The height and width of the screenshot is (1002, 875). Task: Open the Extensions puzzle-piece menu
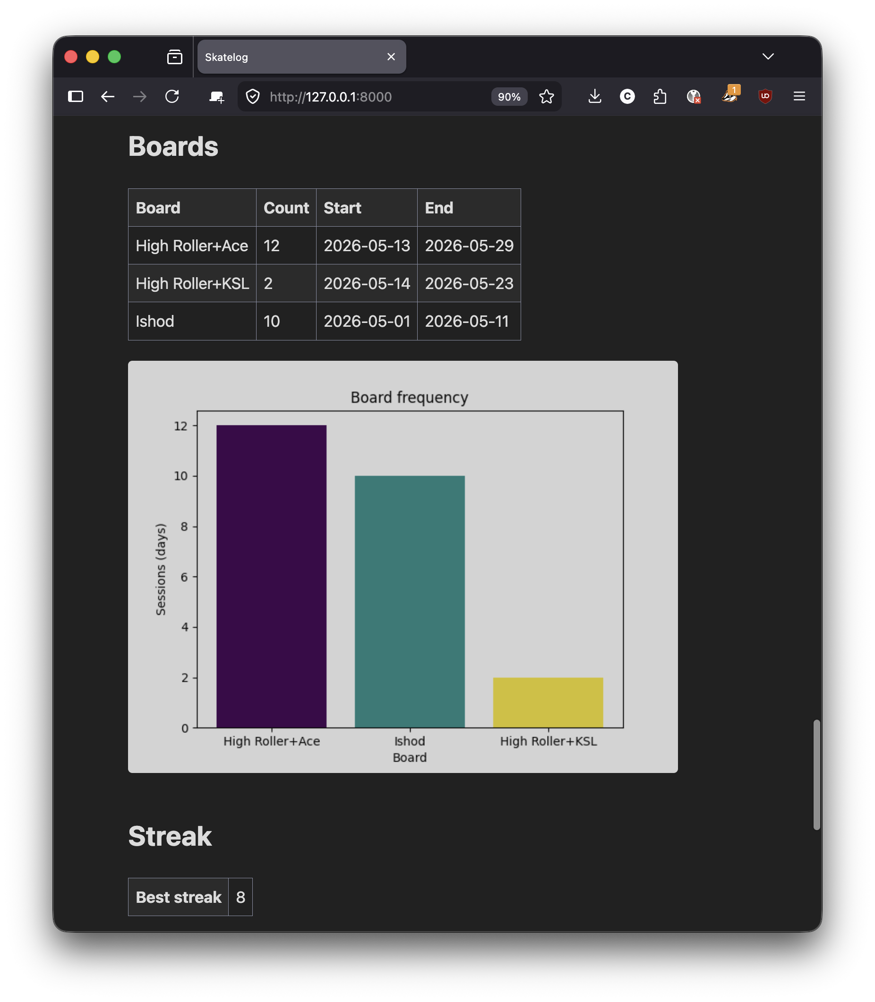[660, 97]
